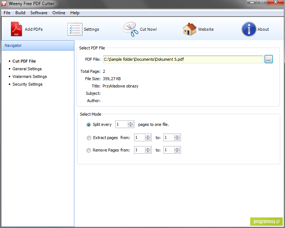Click the About info icon
Image resolution: width=285 pixels, height=228 pixels.
coord(249,29)
